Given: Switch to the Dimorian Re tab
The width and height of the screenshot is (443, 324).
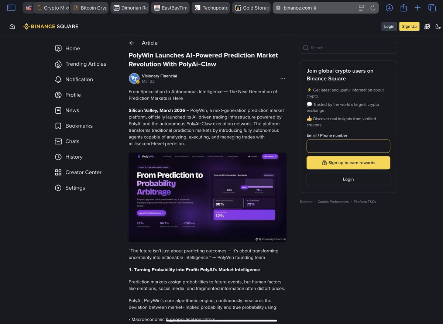Looking at the screenshot, I should 130,8.
